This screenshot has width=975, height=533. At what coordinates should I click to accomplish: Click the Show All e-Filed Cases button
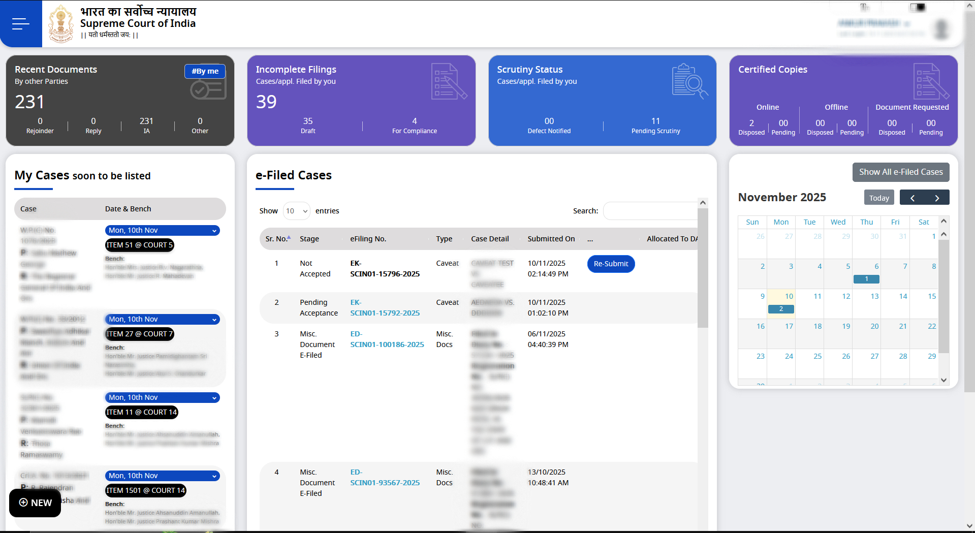900,172
